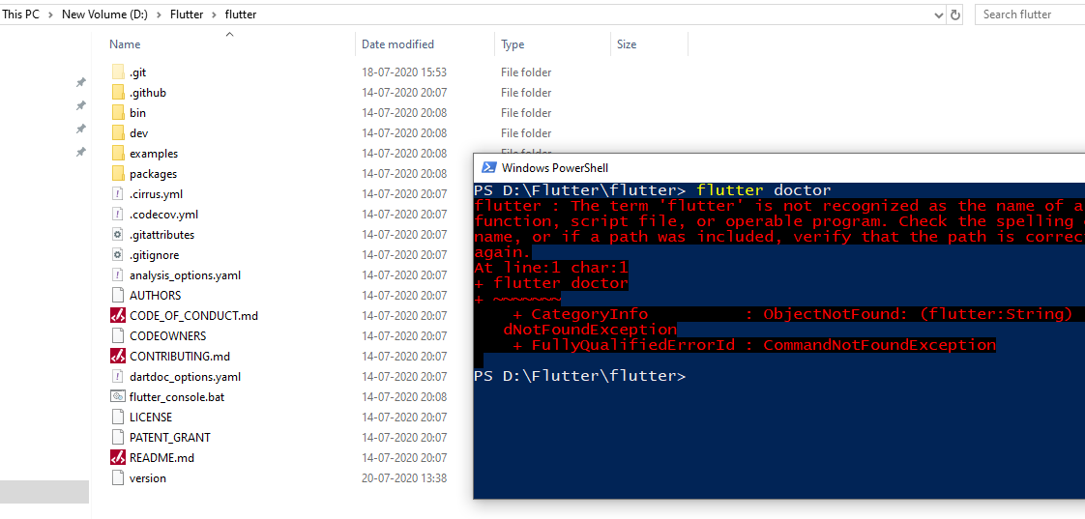
Task: Click the .codecov.yml file icon
Action: tap(118, 215)
